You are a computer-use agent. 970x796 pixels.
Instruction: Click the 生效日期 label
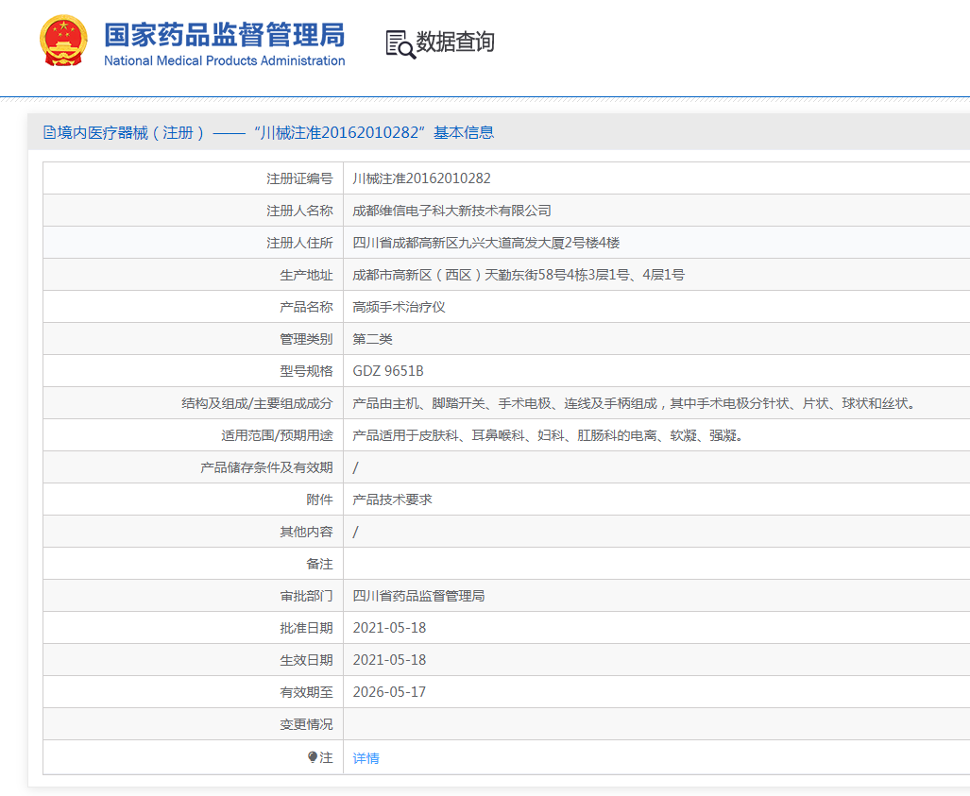(x=306, y=660)
